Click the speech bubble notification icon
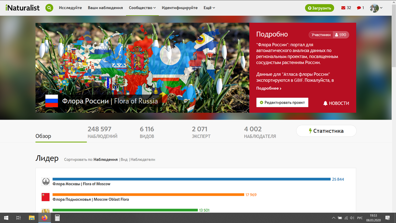 coord(358,8)
